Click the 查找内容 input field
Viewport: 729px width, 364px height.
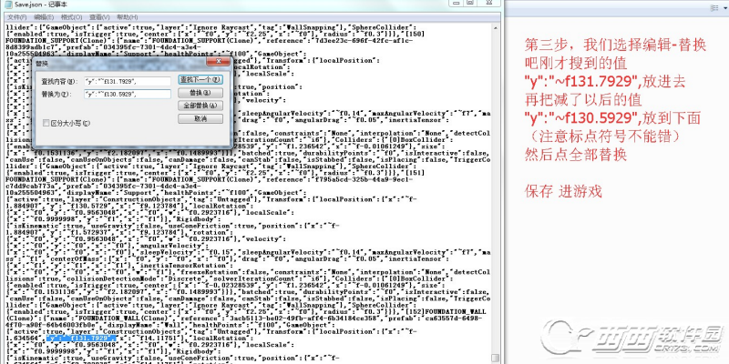click(x=128, y=81)
